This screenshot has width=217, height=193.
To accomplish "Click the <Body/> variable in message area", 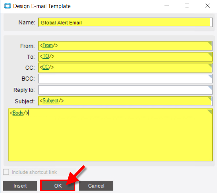I will (x=19, y=113).
